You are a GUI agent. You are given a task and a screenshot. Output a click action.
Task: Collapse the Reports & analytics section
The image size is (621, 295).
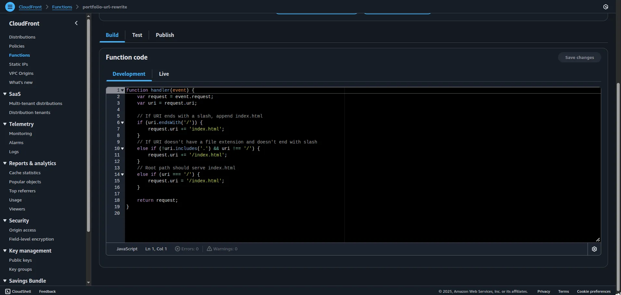[5, 163]
